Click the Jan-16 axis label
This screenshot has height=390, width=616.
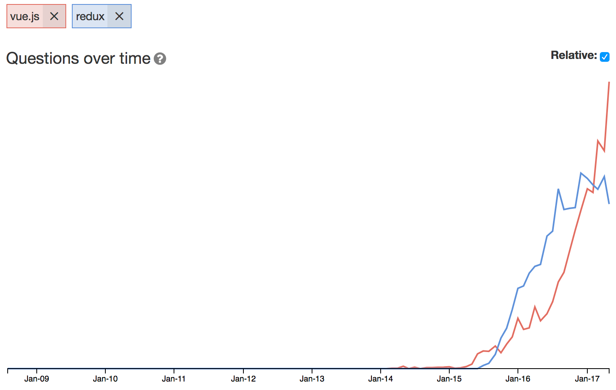tap(518, 379)
